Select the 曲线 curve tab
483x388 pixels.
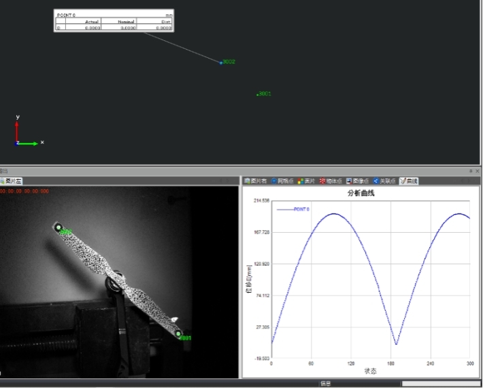click(410, 181)
